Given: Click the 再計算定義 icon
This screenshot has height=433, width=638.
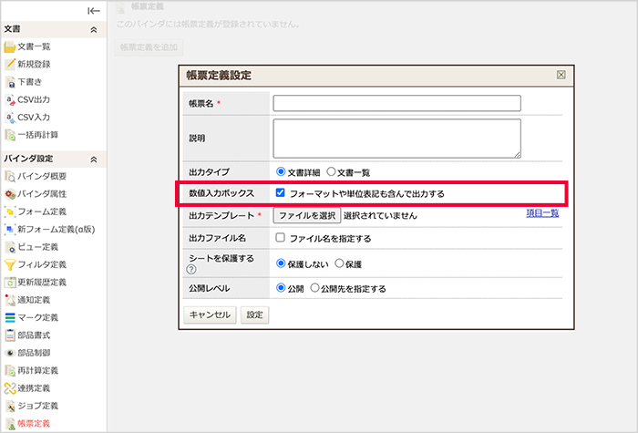Looking at the screenshot, I should pos(10,371).
